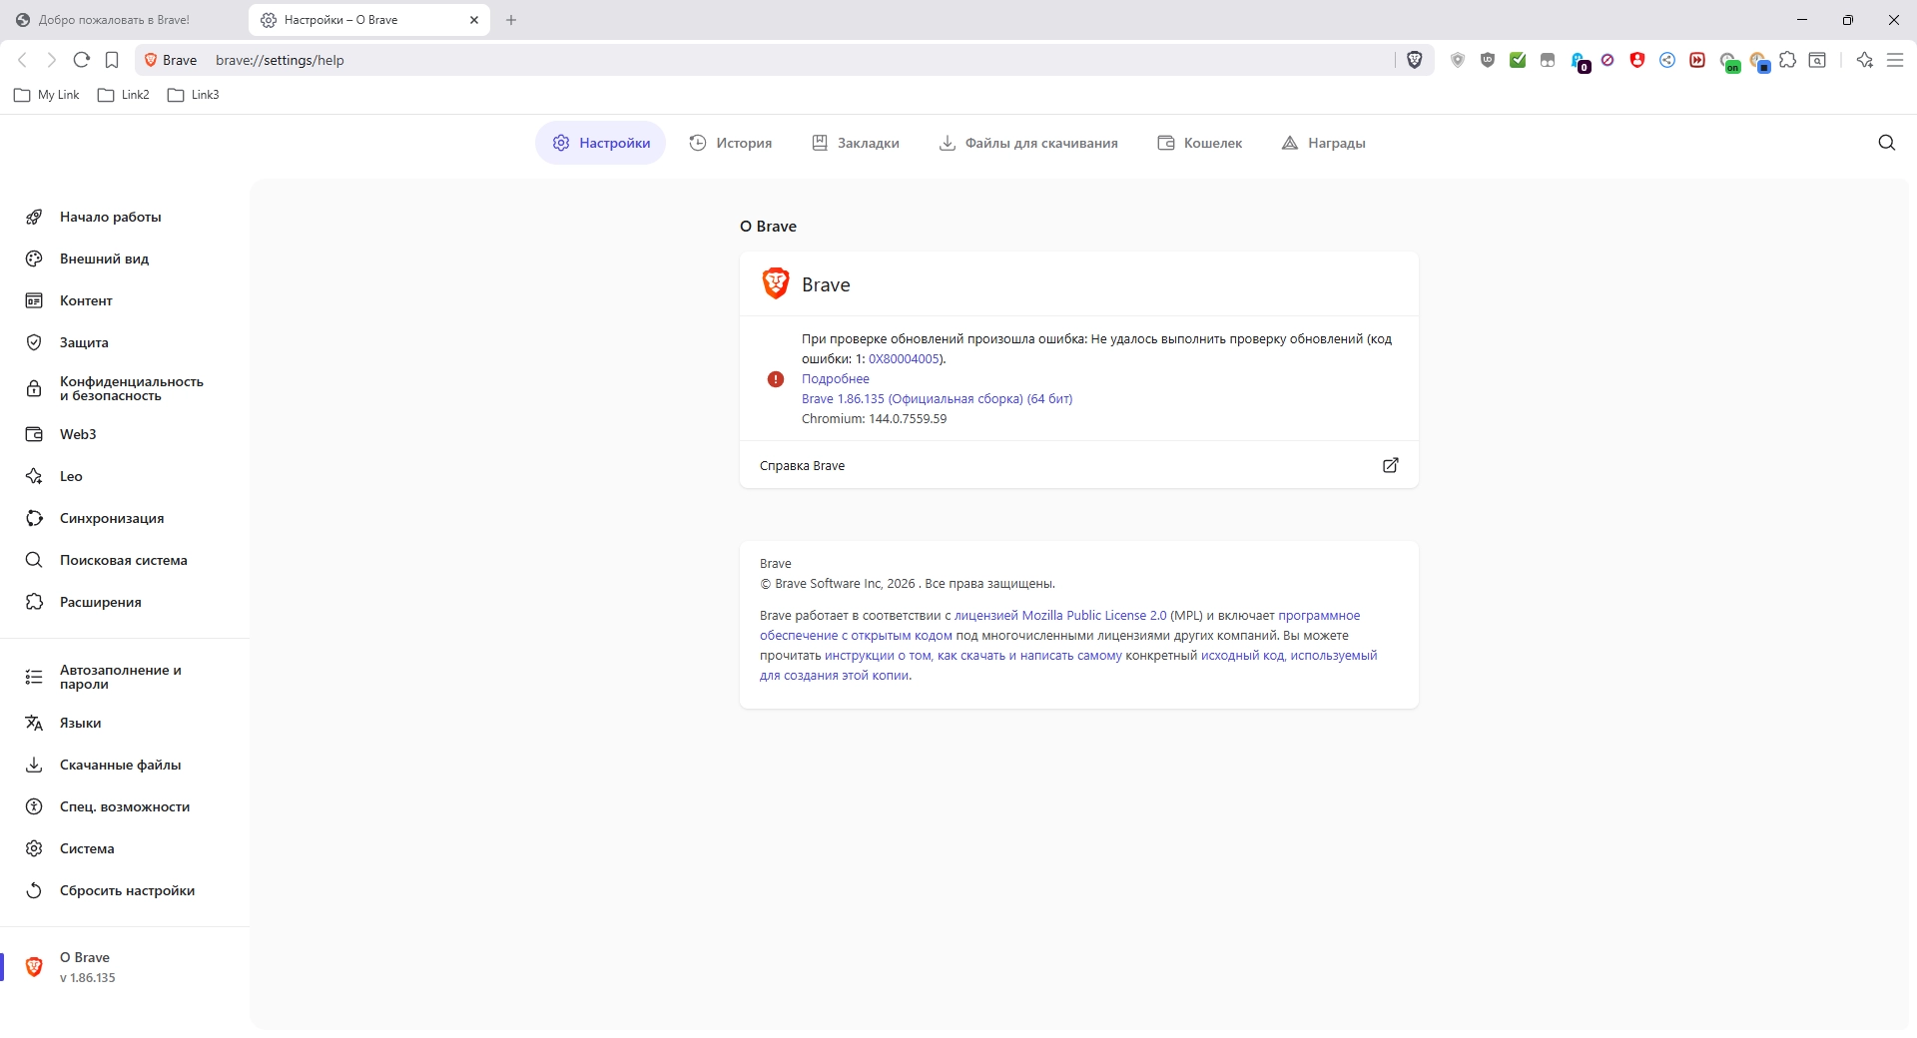Search settings using the magnifier icon
The height and width of the screenshot is (1038, 1917).
(1887, 143)
